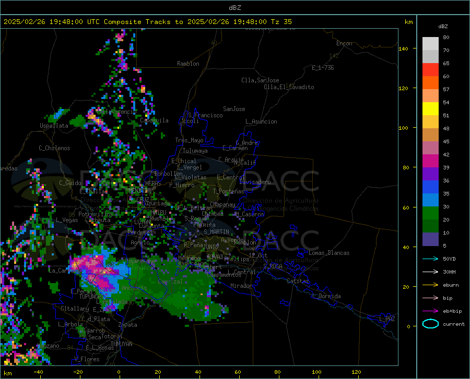Click the L_Dormida label
The height and width of the screenshot is (379, 470).
tap(326, 297)
